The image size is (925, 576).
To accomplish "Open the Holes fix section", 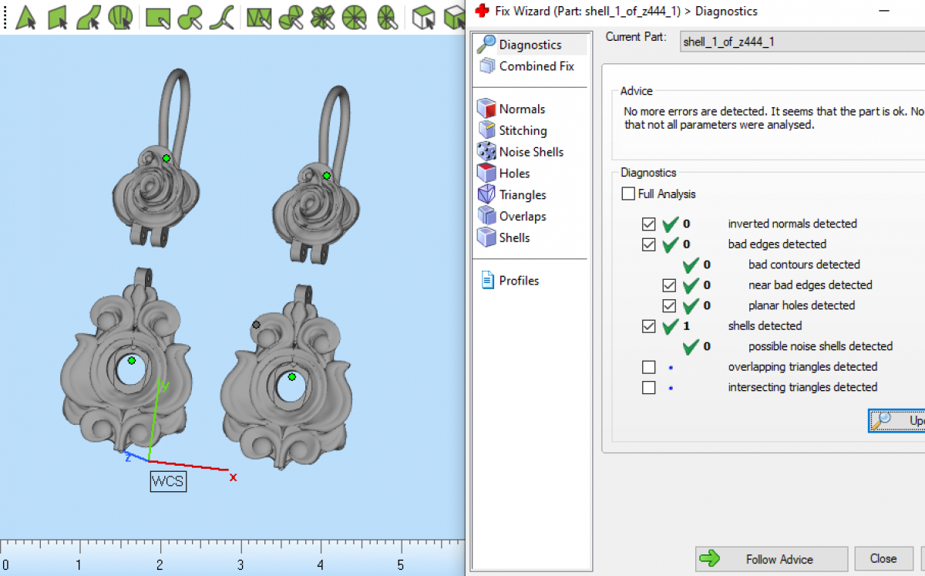I will (x=513, y=173).
